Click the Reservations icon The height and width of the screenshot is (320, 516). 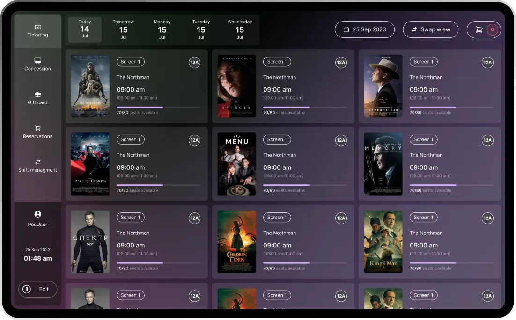[x=37, y=128]
